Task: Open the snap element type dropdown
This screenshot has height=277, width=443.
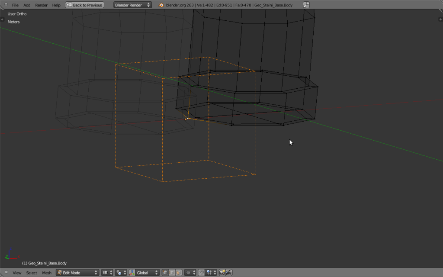Action: point(211,273)
